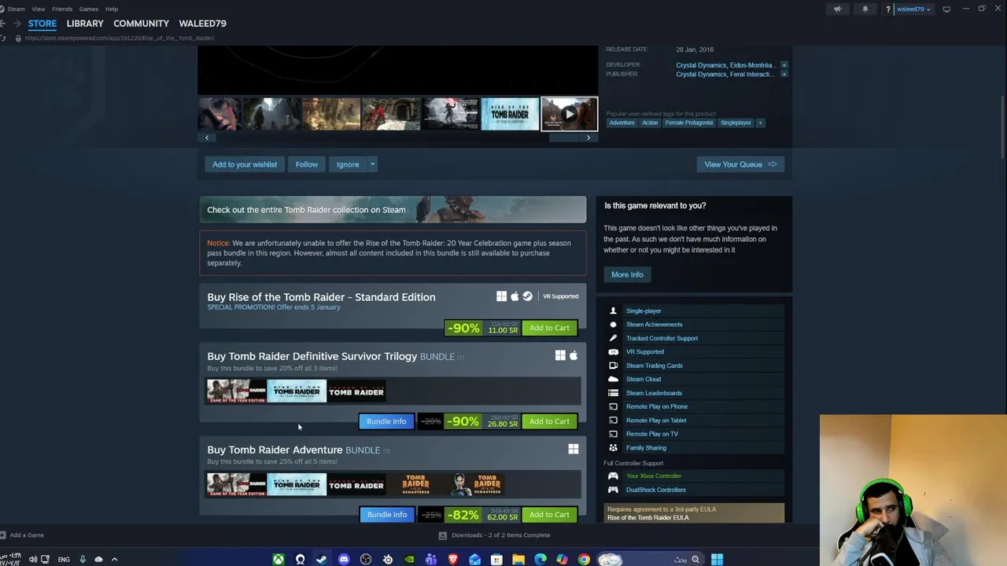Open Downloads status at bottom
This screenshot has width=1007, height=566.
coord(494,535)
